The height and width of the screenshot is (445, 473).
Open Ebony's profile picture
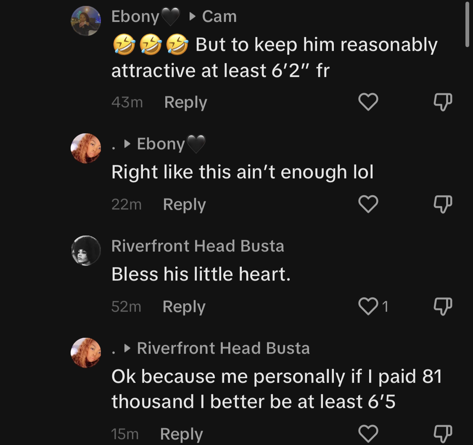coord(86,21)
